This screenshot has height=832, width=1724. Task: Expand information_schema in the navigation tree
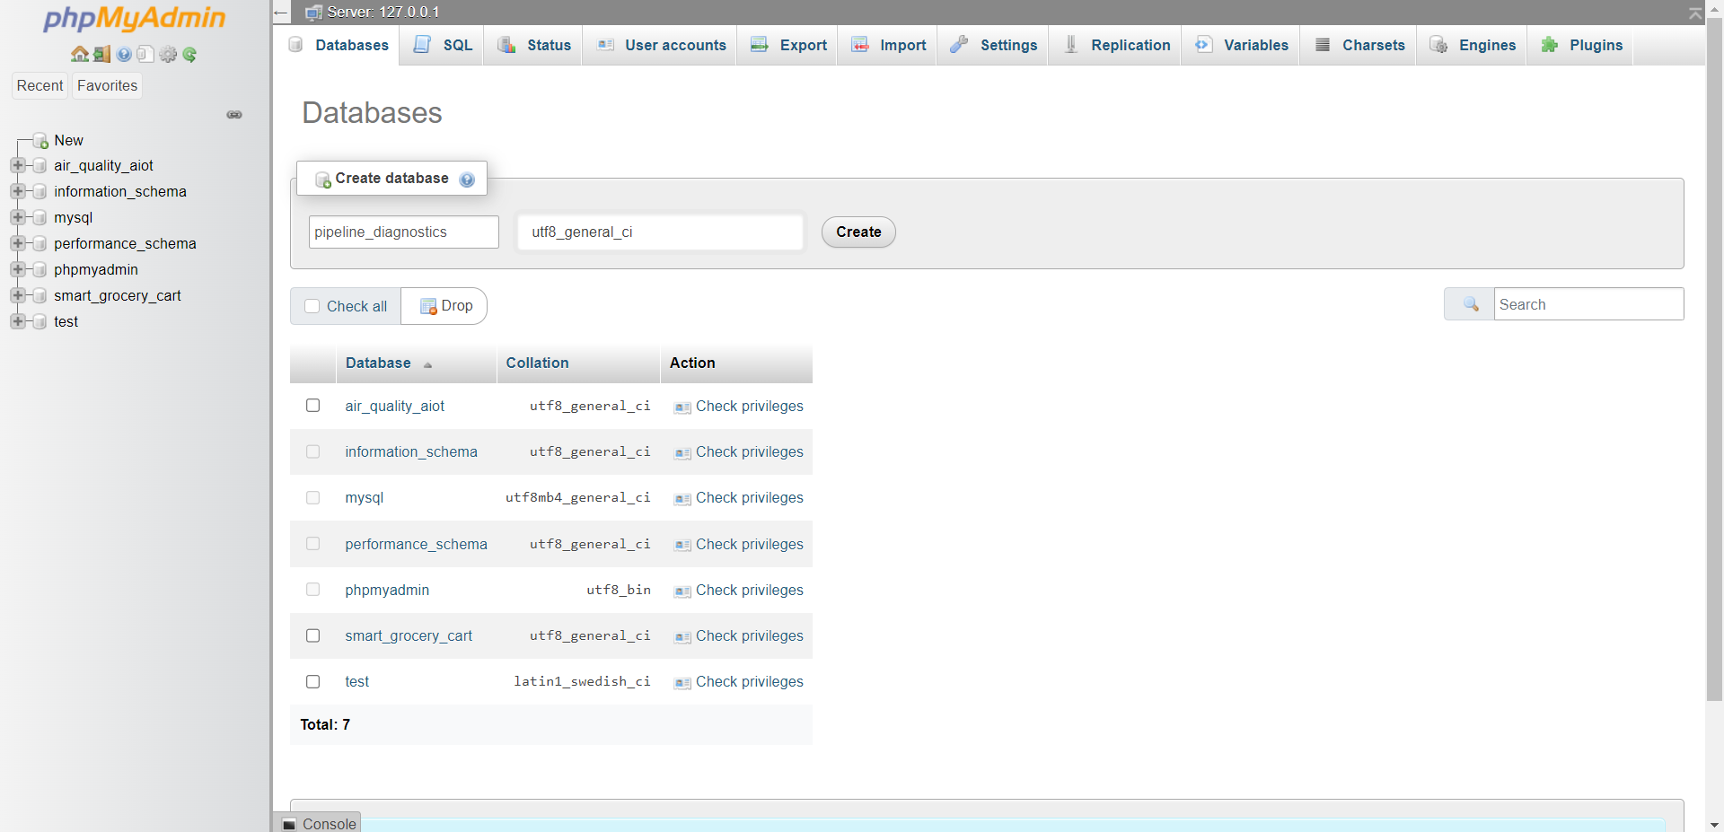pos(17,192)
